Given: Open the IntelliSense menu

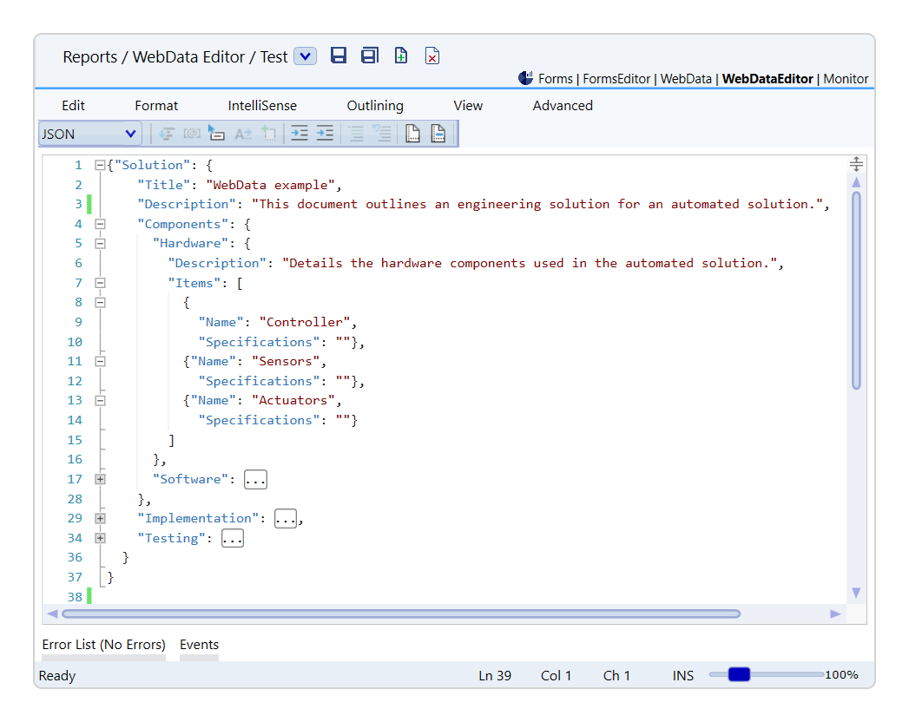Looking at the screenshot, I should pyautogui.click(x=262, y=106).
